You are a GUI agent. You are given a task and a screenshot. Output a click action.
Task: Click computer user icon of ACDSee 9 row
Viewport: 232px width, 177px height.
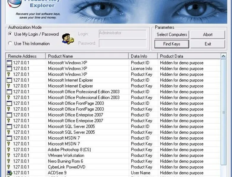[x=9, y=173]
